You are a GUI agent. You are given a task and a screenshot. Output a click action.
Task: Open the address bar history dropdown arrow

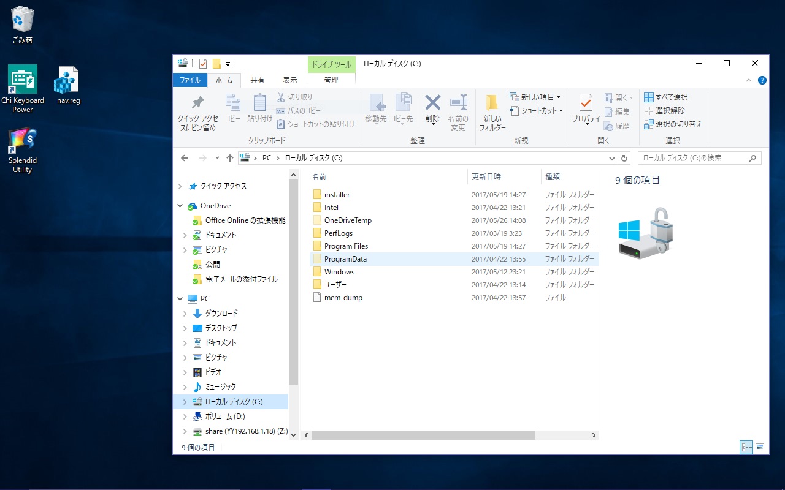coord(612,158)
